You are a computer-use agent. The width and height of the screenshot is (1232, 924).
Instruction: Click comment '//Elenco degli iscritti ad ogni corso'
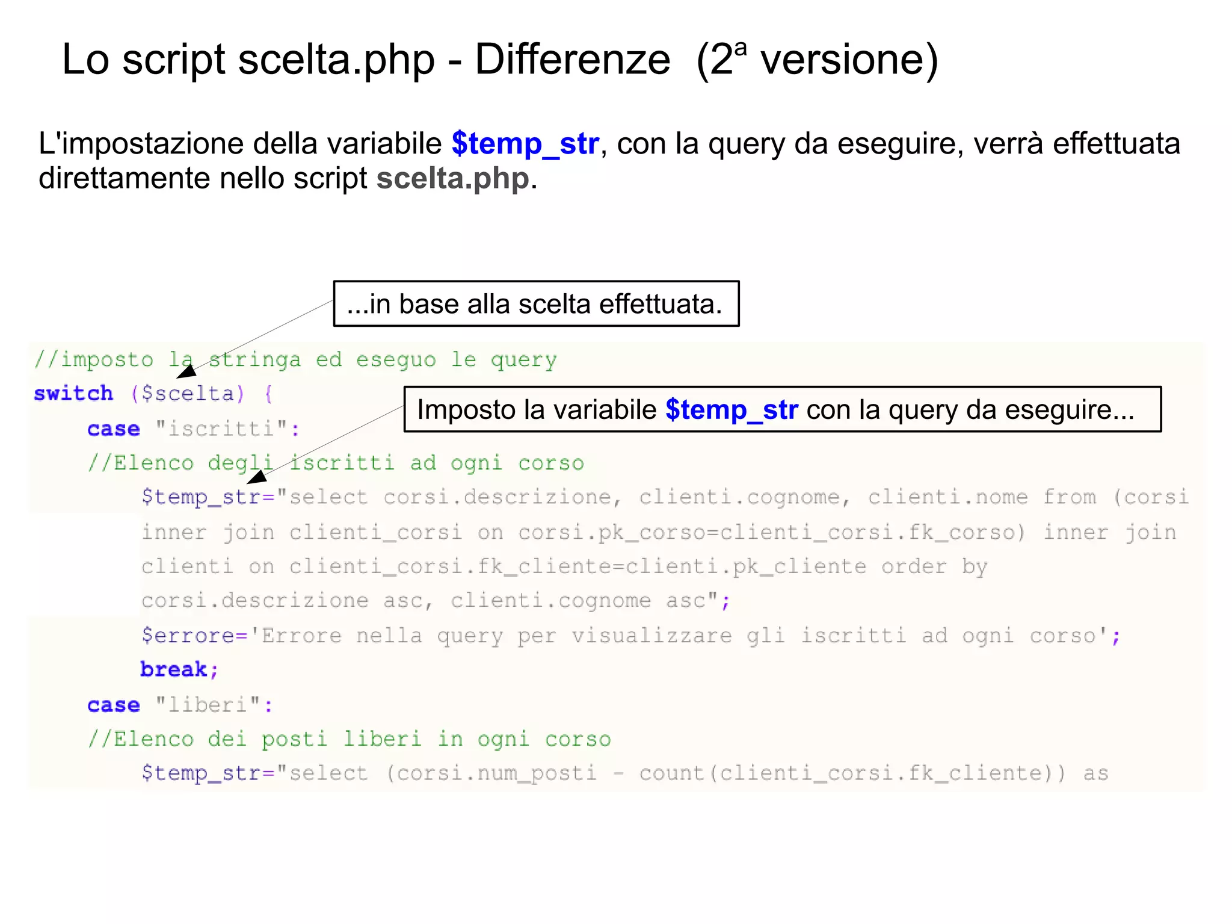pyautogui.click(x=336, y=463)
